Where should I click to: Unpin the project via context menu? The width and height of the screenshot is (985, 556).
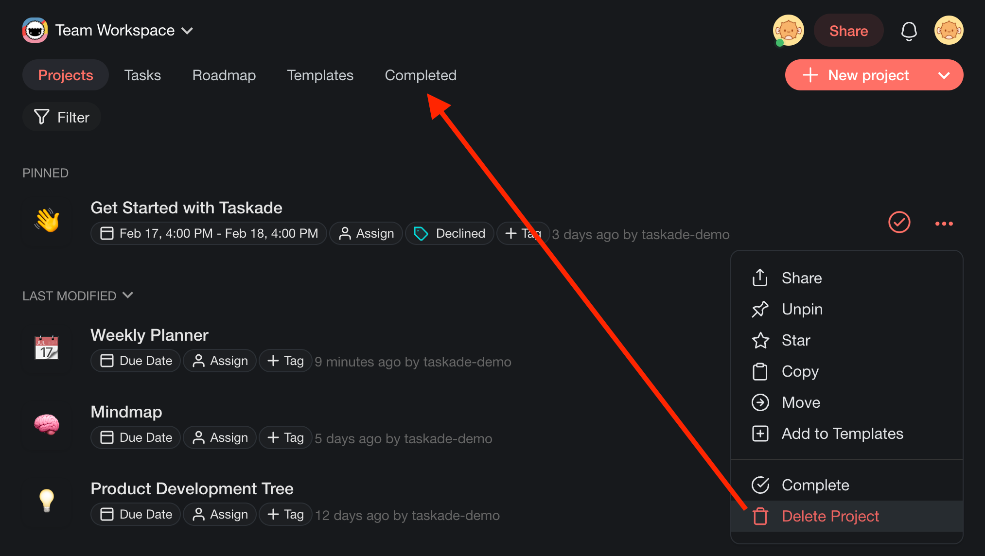801,309
